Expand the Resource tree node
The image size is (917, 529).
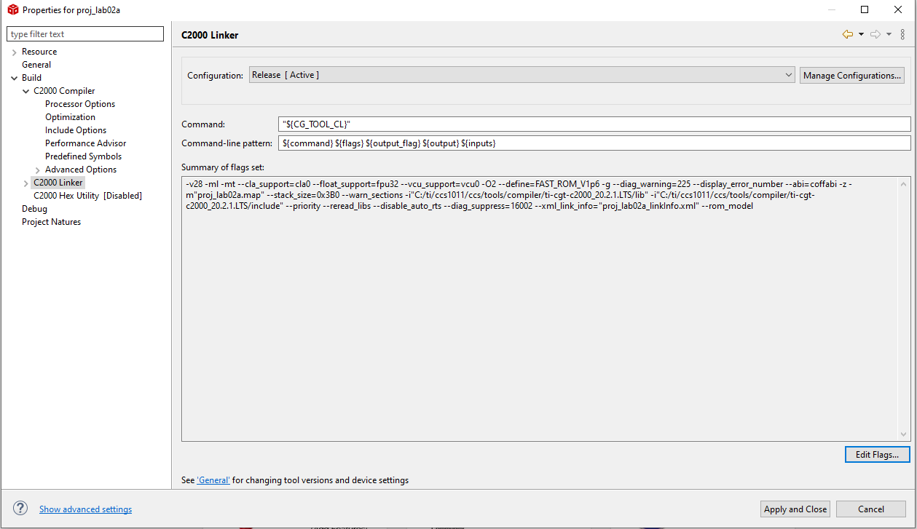point(15,52)
